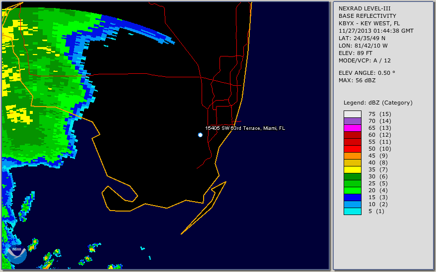Select the 15 (3) legend label

click(378, 197)
